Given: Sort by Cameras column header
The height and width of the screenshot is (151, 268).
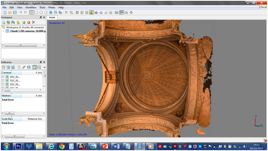Looking at the screenshot, I should click(x=11, y=73).
